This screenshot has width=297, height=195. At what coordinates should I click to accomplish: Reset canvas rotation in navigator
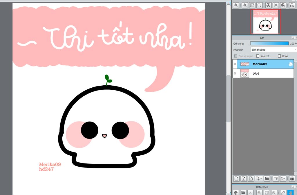click(276, 5)
